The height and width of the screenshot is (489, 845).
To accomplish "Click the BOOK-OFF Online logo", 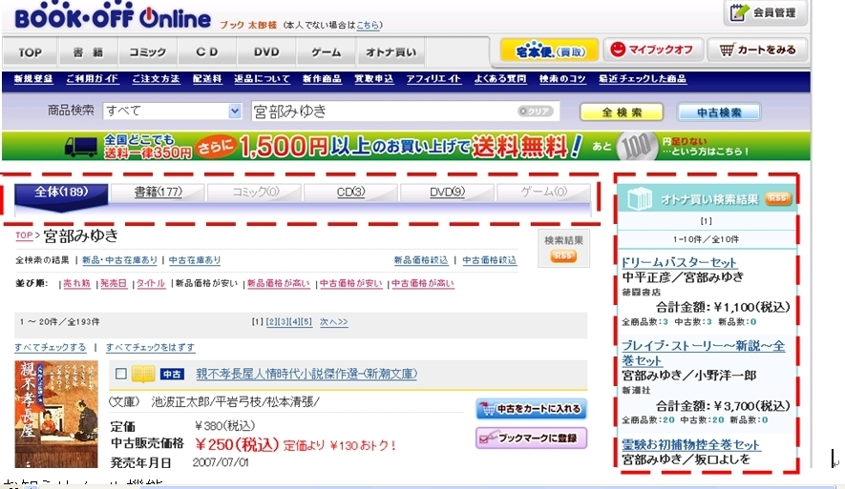I will click(x=113, y=17).
